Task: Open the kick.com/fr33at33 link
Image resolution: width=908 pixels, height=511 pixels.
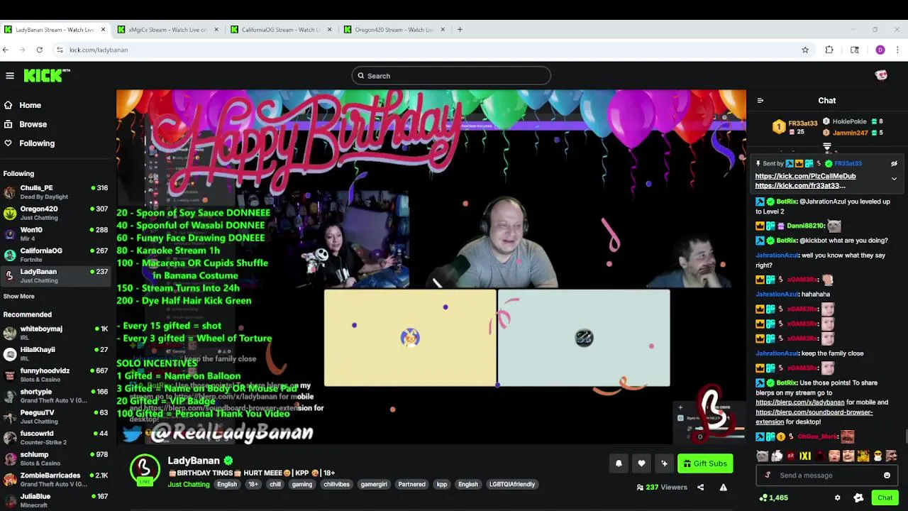Action: (800, 186)
